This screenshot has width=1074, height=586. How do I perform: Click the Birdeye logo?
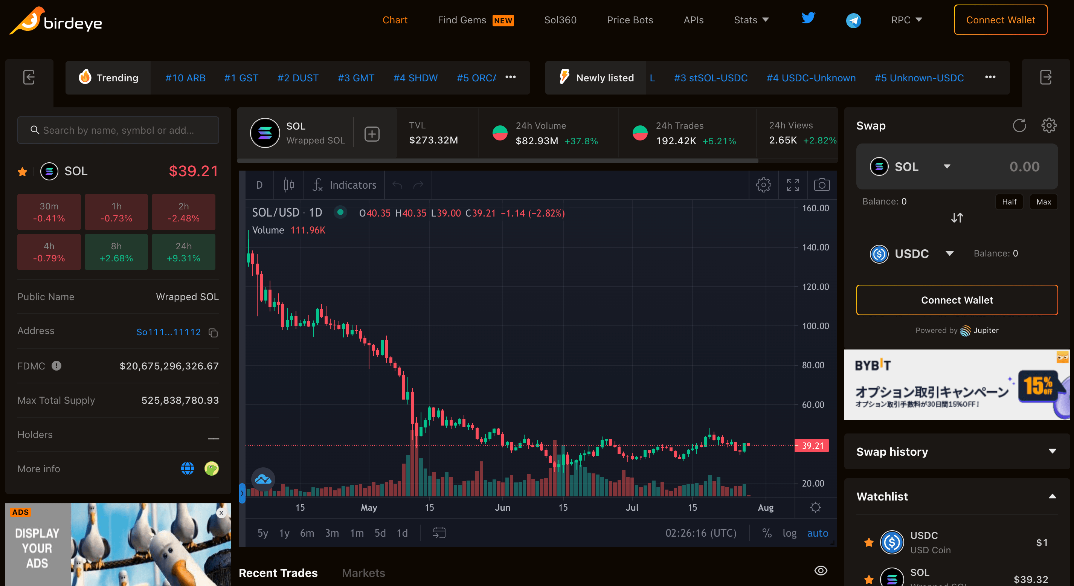[56, 21]
